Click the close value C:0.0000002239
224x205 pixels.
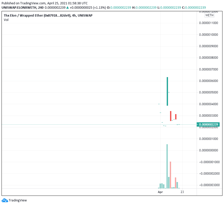click(194, 8)
